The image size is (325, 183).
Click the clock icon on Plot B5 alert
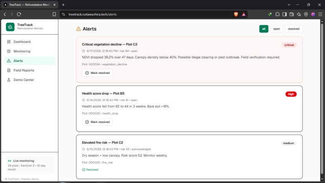tap(83, 100)
